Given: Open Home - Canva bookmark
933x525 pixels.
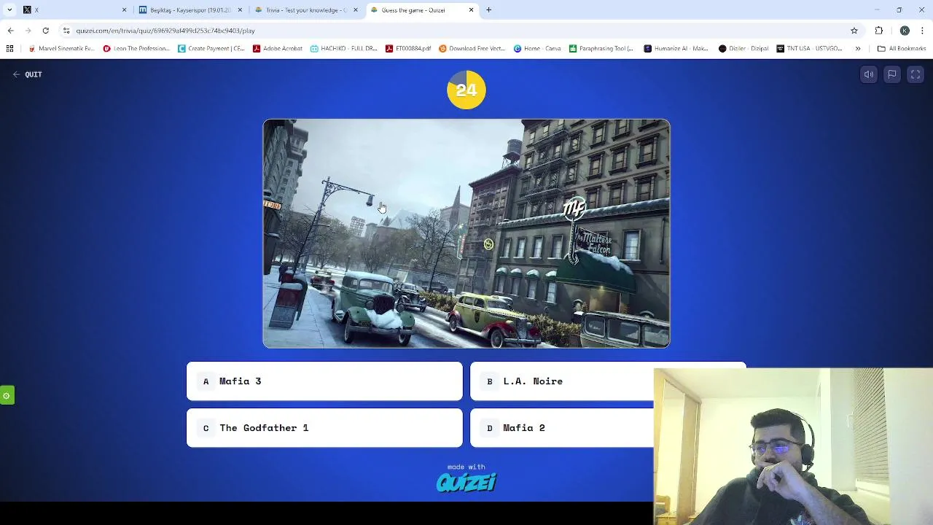Looking at the screenshot, I should (537, 49).
